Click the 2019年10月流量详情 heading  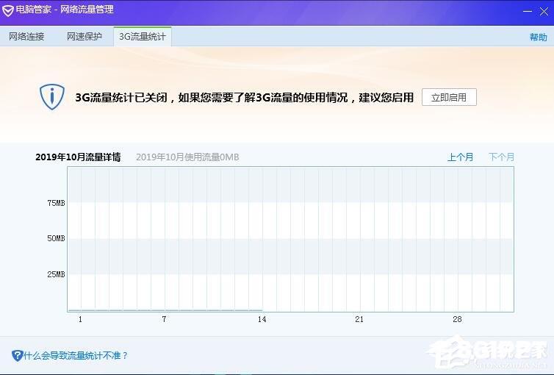(x=78, y=157)
